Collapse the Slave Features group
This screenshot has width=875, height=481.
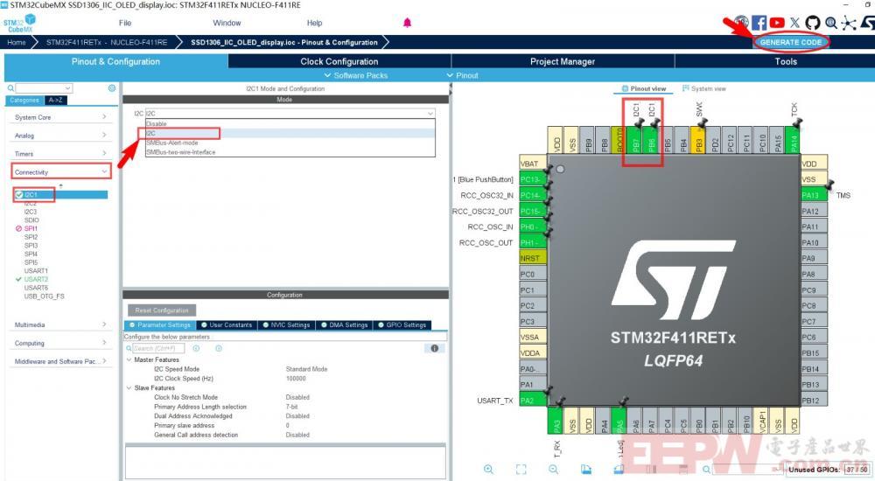pyautogui.click(x=129, y=387)
